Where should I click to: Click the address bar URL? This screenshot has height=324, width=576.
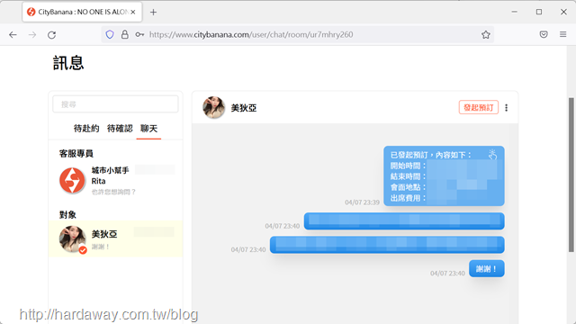click(251, 34)
